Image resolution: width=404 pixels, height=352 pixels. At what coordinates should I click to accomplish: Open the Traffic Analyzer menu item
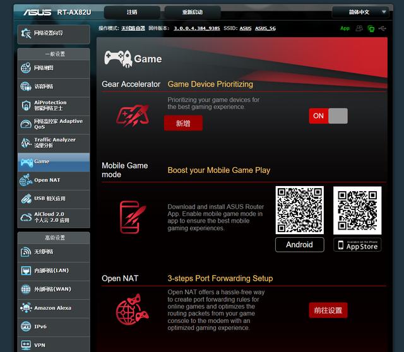(x=54, y=143)
